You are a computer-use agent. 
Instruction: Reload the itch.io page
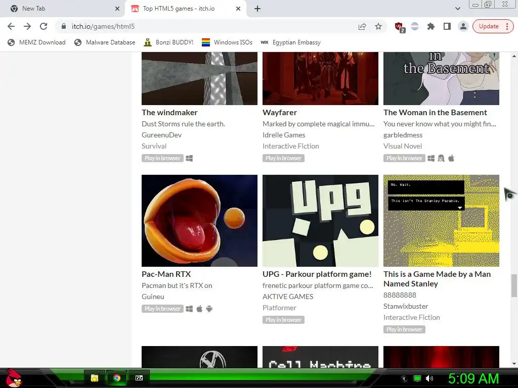[x=44, y=26]
